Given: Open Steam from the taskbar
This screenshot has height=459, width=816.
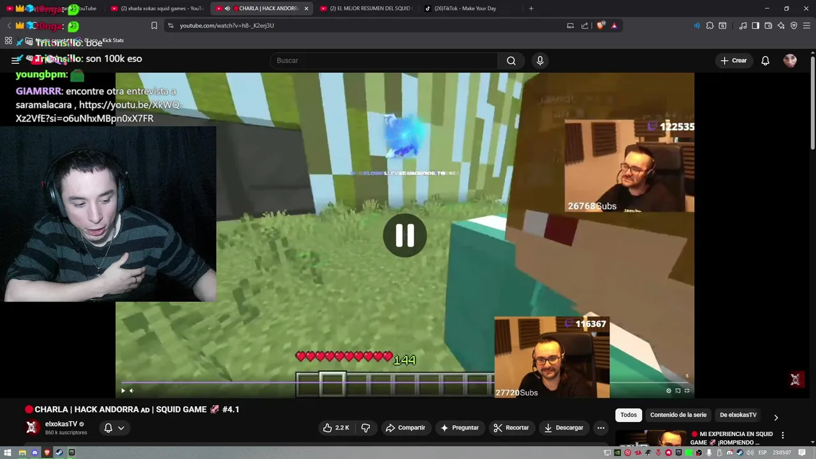Looking at the screenshot, I should tap(59, 453).
